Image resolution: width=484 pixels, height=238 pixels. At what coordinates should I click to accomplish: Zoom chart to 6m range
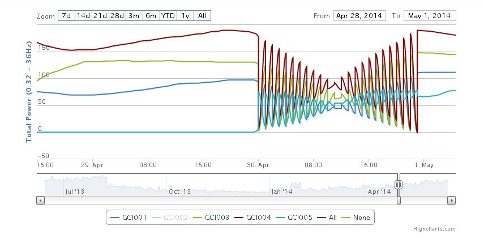pos(151,16)
